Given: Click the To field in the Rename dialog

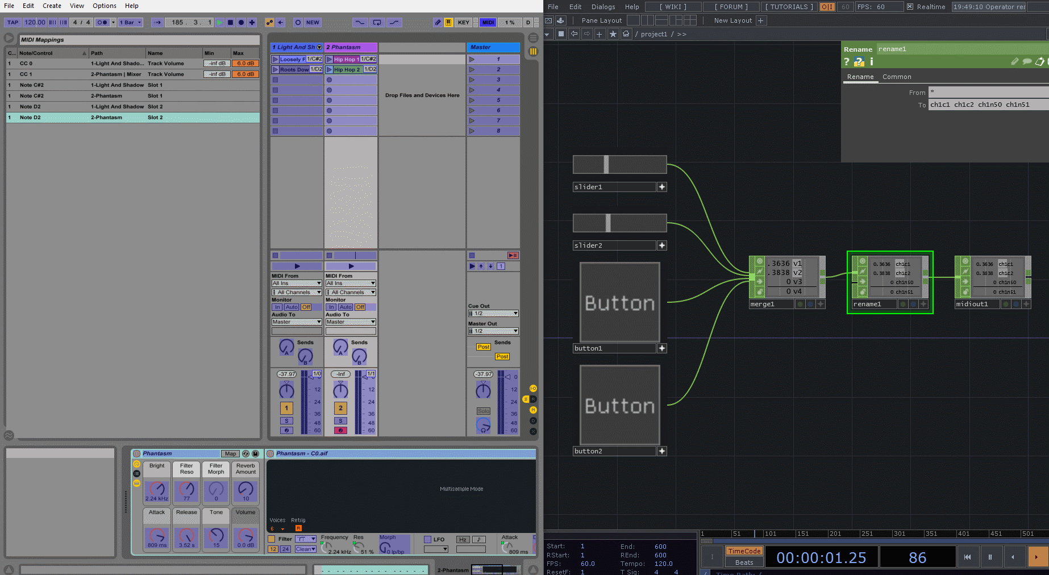Looking at the screenshot, I should point(988,105).
